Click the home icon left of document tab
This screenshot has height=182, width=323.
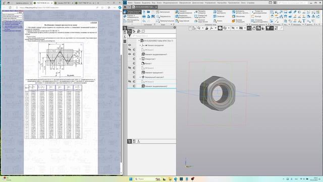[125, 7]
